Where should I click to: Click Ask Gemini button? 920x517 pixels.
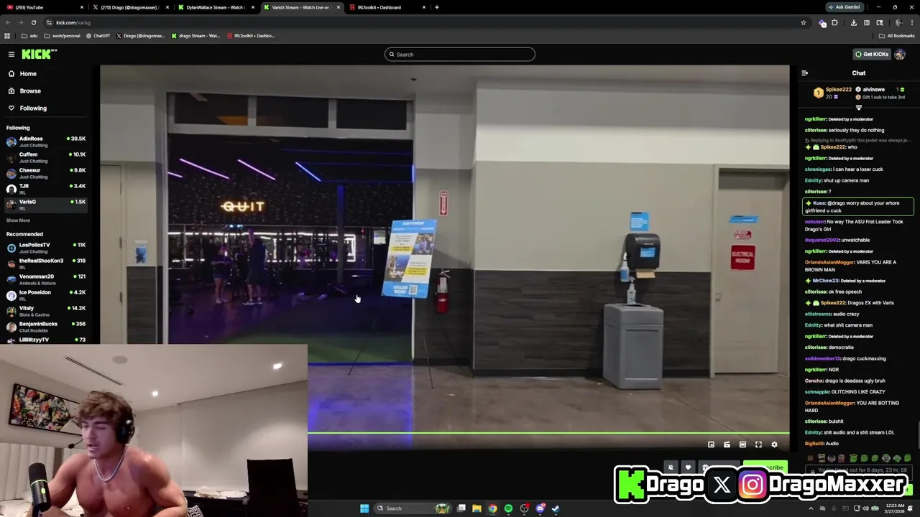coord(844,7)
